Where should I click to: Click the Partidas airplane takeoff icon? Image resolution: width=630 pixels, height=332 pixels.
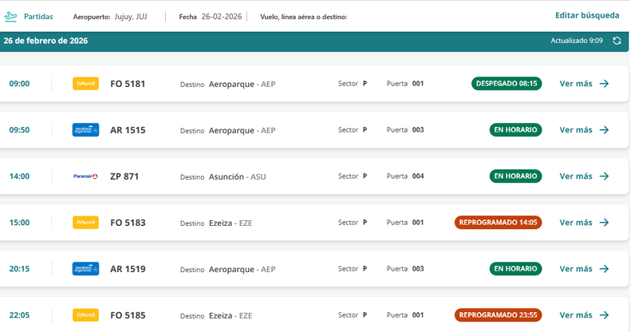11,16
